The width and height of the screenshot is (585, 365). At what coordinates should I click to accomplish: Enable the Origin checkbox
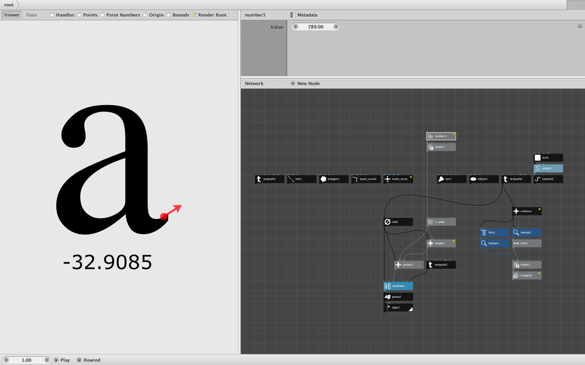coord(145,15)
